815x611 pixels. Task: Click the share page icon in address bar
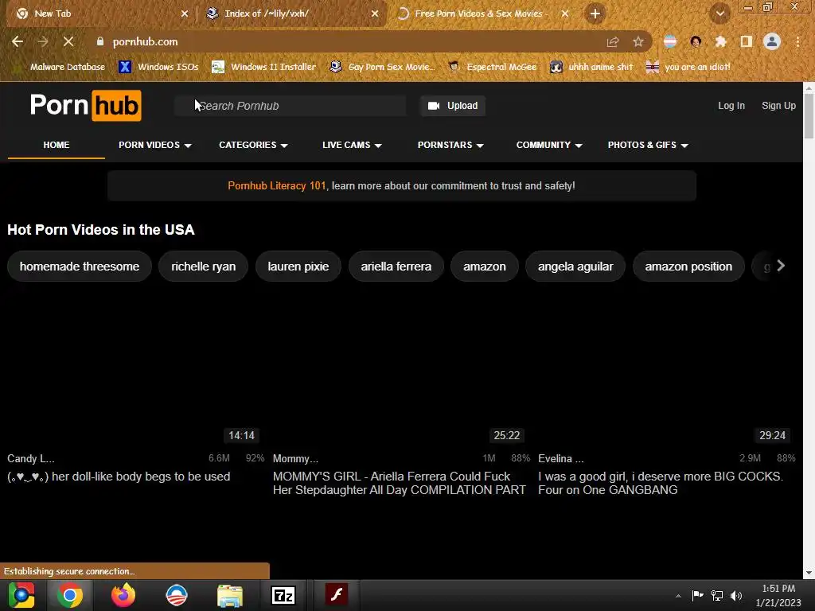pos(613,42)
